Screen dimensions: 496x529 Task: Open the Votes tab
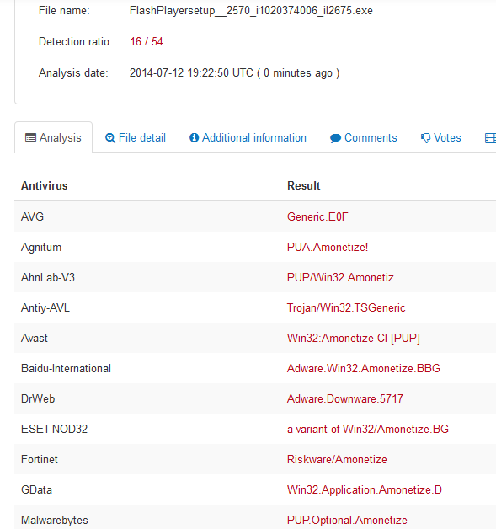click(x=440, y=137)
